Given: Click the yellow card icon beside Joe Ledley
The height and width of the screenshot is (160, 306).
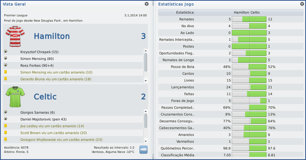Looking at the screenshot, I should [6, 126].
